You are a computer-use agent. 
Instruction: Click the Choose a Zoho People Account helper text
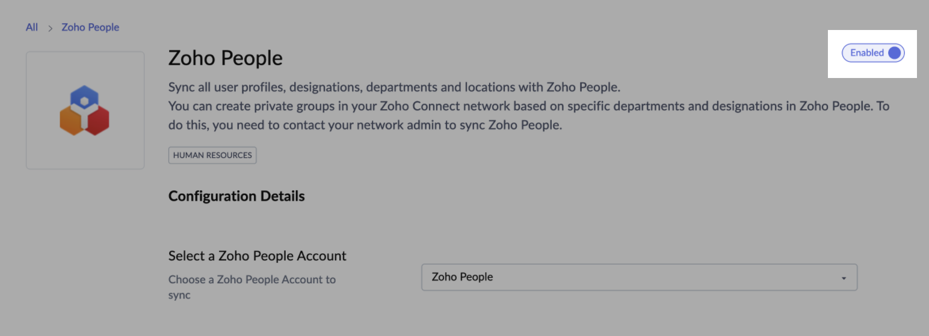coord(252,280)
